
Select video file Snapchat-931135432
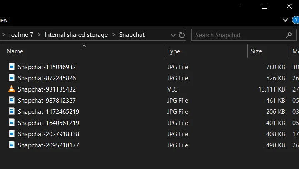[x=47, y=89]
